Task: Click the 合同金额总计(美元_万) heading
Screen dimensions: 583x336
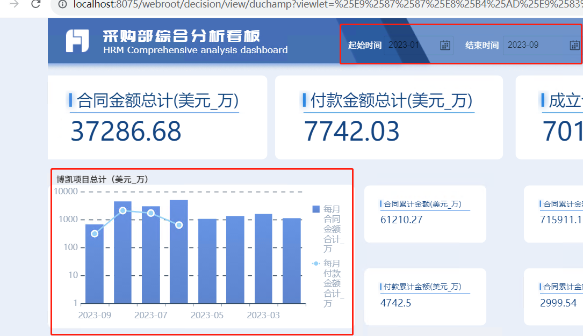Action: pos(157,100)
